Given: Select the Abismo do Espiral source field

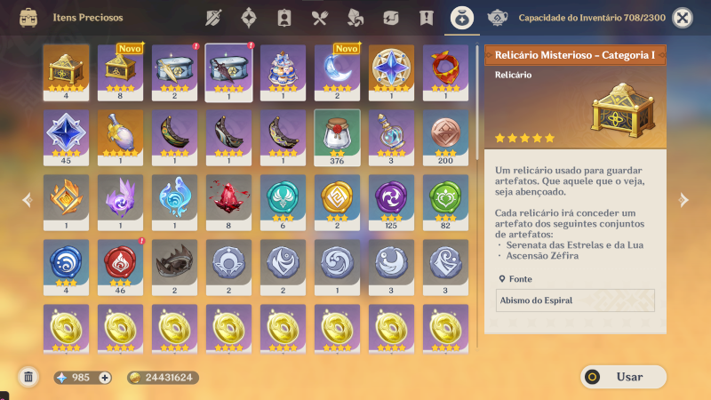Looking at the screenshot, I should (x=575, y=300).
